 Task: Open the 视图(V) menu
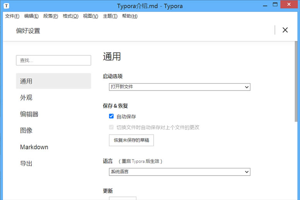[x=90, y=16]
